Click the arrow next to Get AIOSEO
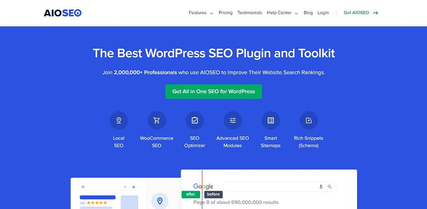Image resolution: width=427 pixels, height=209 pixels. [376, 13]
